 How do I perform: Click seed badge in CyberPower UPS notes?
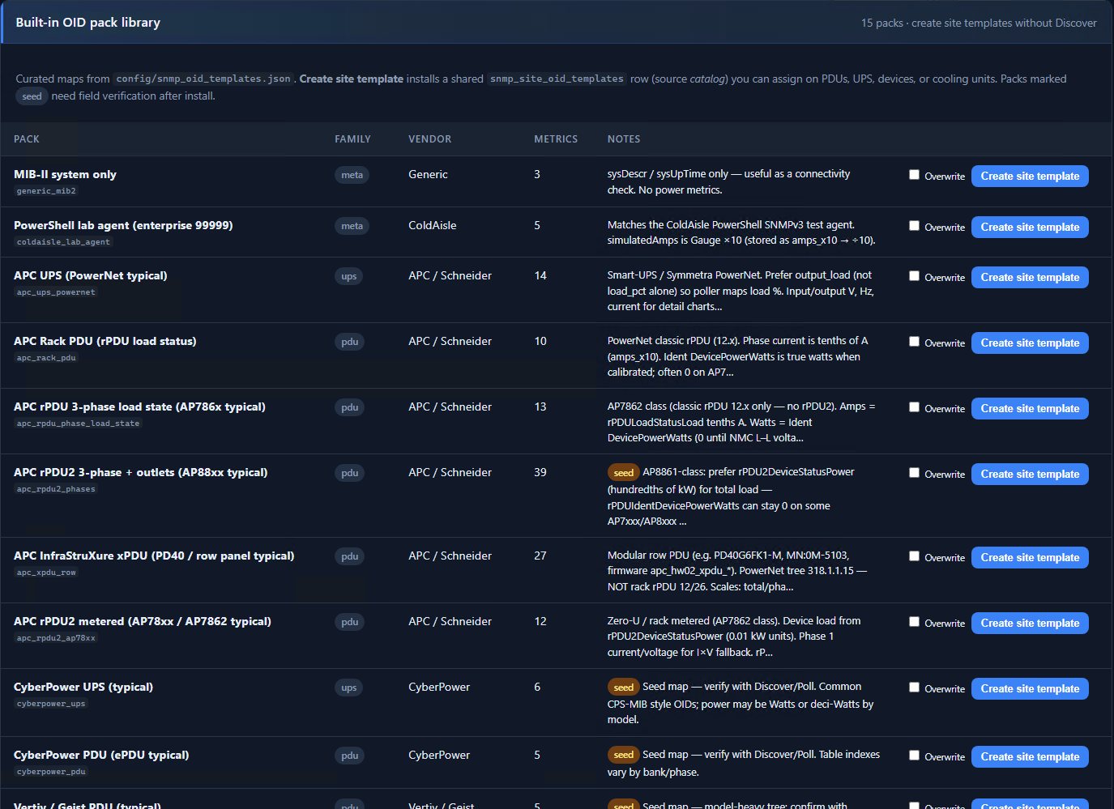[x=623, y=688]
